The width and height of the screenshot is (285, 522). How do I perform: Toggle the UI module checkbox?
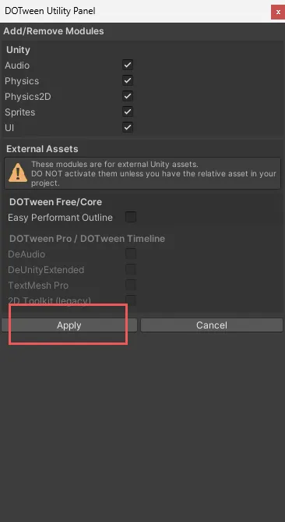128,127
